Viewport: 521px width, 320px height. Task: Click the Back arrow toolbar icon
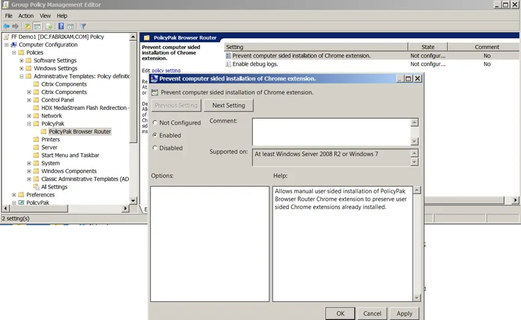point(6,26)
